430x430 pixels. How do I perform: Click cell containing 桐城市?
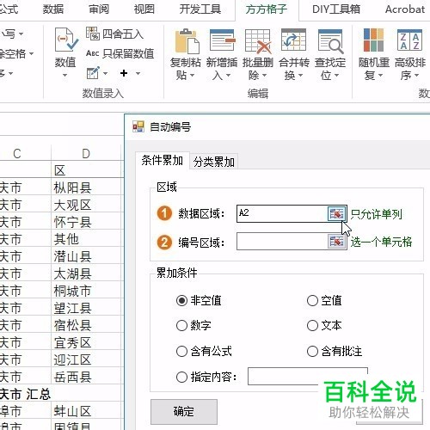(x=87, y=291)
